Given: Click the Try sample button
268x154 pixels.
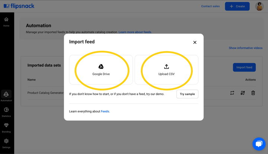Looking at the screenshot, I should click(x=187, y=94).
